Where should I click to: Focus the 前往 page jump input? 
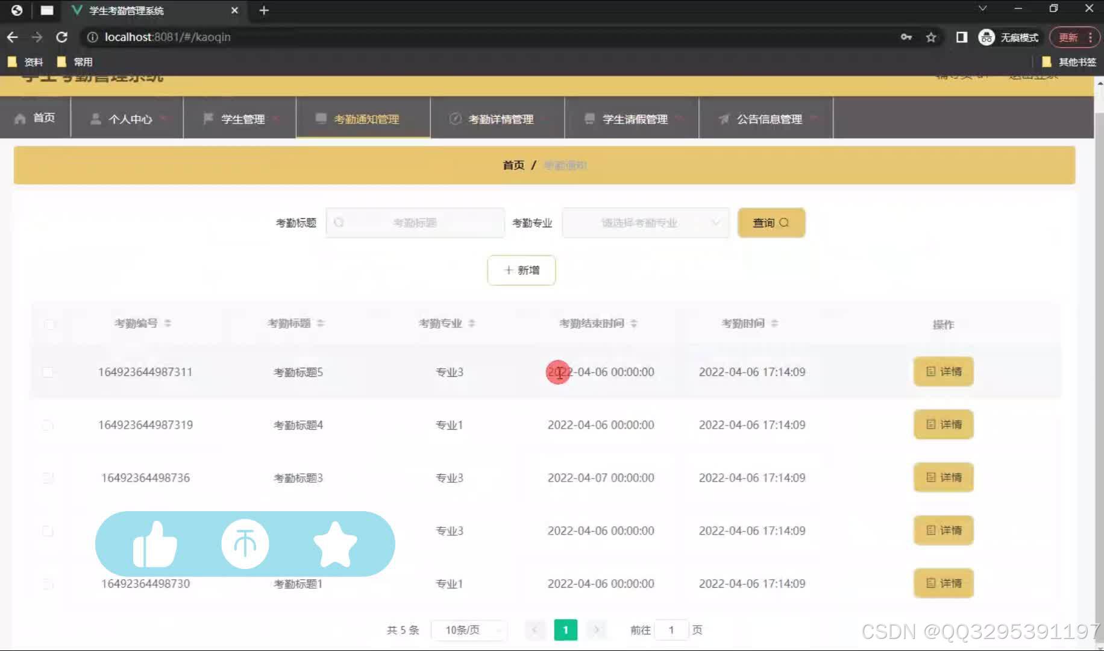pos(671,630)
